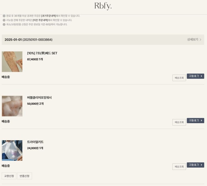Click 배송조회 for 트라이얼키트

(179, 167)
